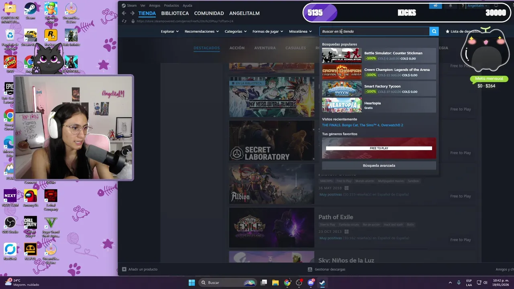Open the Productos menu
Viewport: 514px width, 289px height.
point(171,6)
